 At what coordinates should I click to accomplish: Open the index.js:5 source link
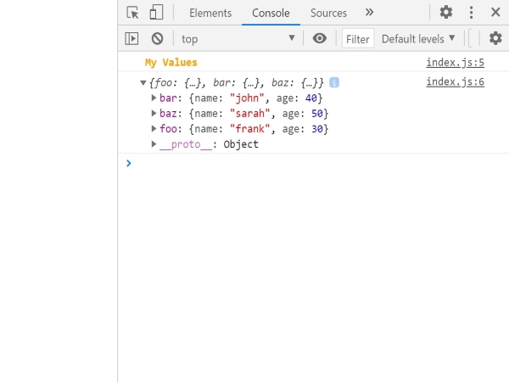pyautogui.click(x=455, y=63)
